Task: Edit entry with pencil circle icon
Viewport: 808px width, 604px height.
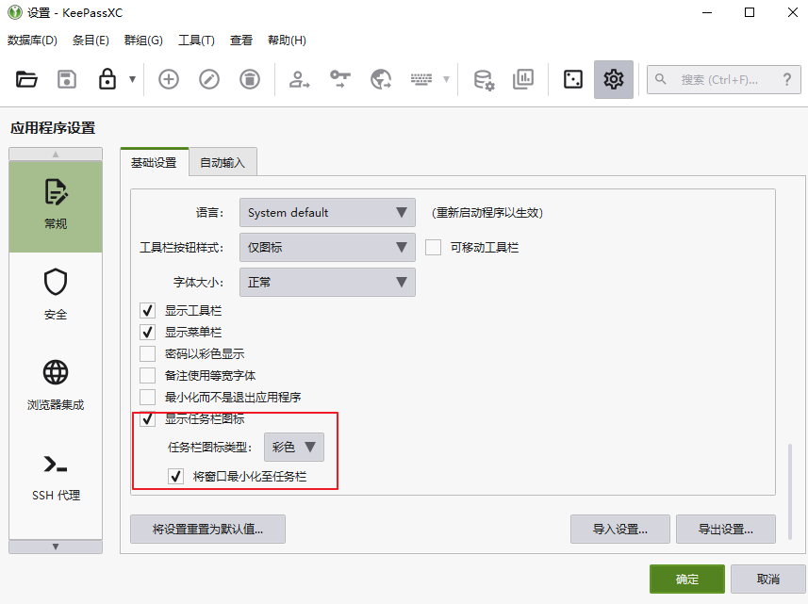Action: point(209,79)
